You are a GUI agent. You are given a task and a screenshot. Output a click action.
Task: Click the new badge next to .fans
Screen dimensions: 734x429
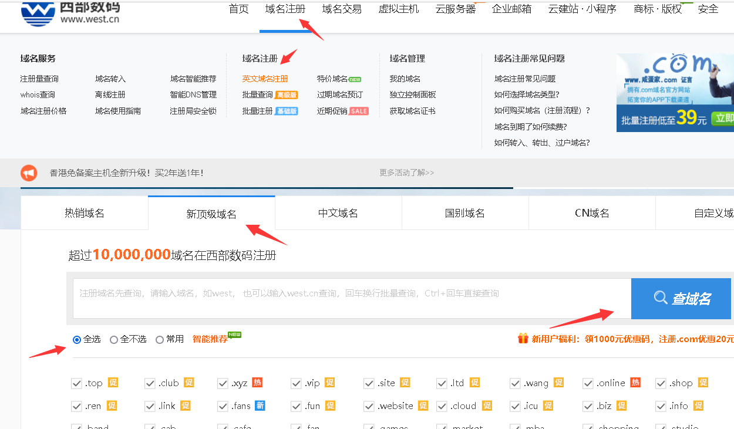[260, 406]
